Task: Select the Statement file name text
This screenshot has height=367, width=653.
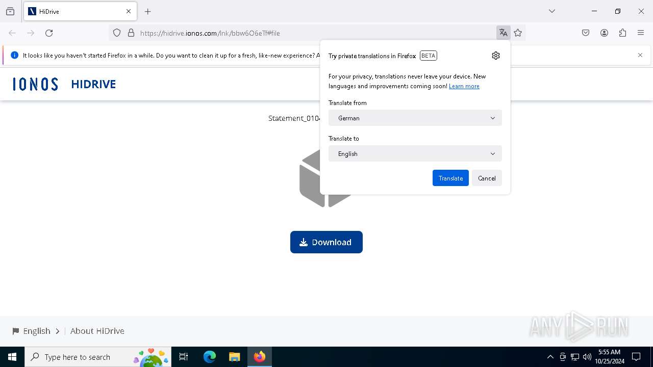Action: tap(294, 118)
